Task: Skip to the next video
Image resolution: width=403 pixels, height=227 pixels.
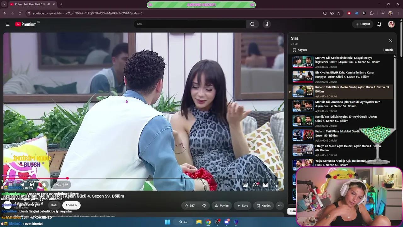Action: [x=32, y=185]
